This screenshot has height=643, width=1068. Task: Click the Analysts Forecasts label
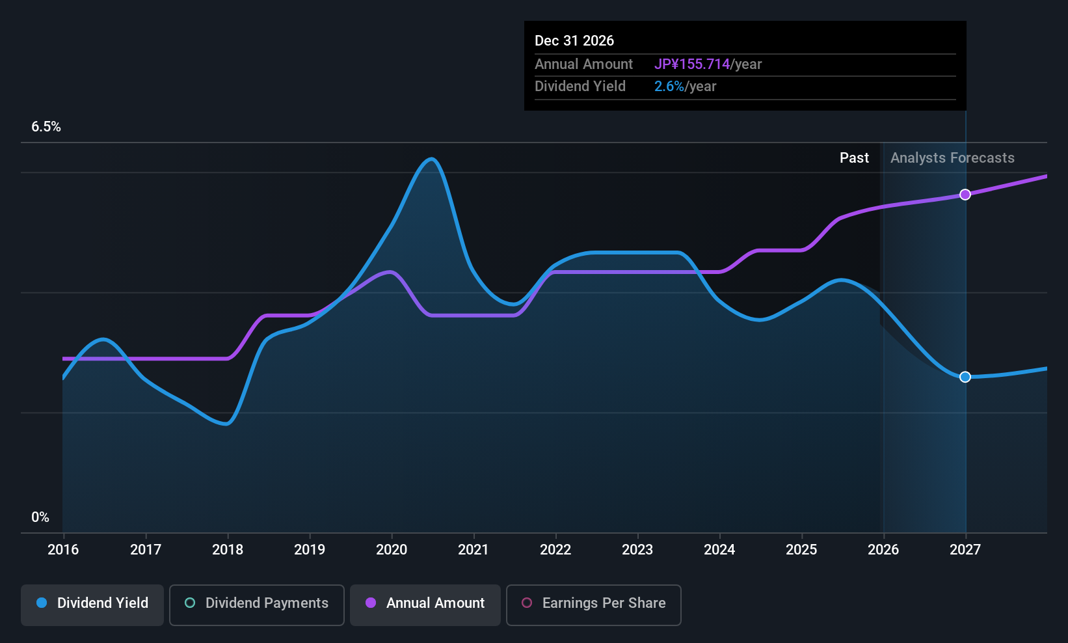(x=952, y=158)
